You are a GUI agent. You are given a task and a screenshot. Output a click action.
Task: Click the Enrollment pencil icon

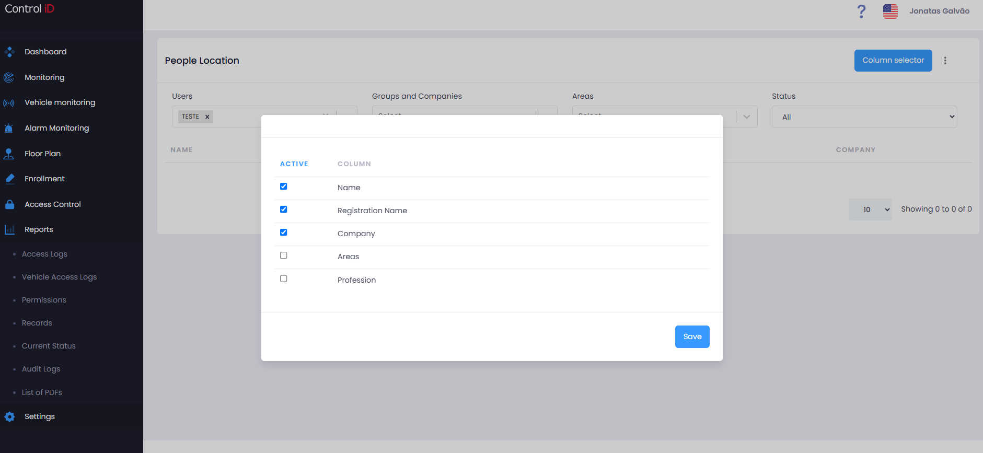click(x=9, y=179)
